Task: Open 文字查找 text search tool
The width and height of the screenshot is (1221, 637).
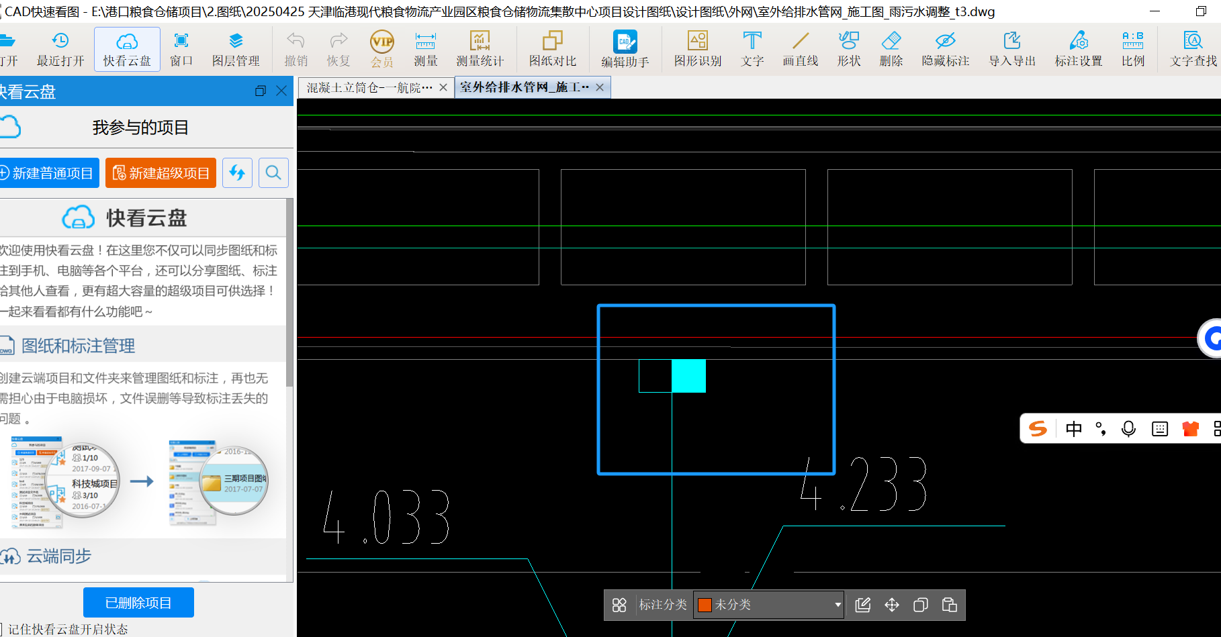Action: (x=1193, y=49)
